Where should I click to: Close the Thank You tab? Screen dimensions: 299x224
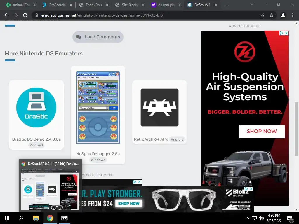pos(107,5)
